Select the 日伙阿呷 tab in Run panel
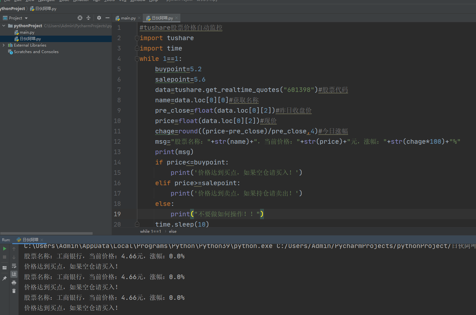This screenshot has height=315, width=476. pyautogui.click(x=30, y=240)
